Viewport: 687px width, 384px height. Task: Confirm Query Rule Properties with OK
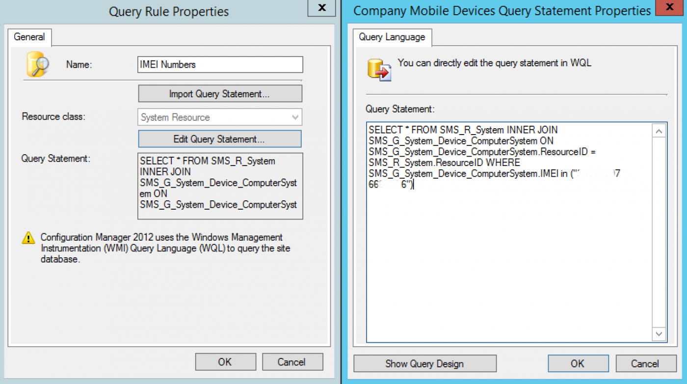(225, 361)
